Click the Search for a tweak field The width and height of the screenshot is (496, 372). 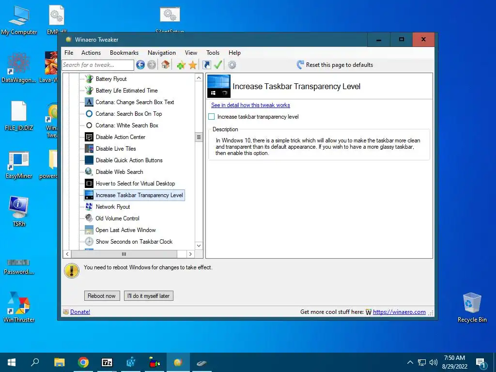[98, 65]
